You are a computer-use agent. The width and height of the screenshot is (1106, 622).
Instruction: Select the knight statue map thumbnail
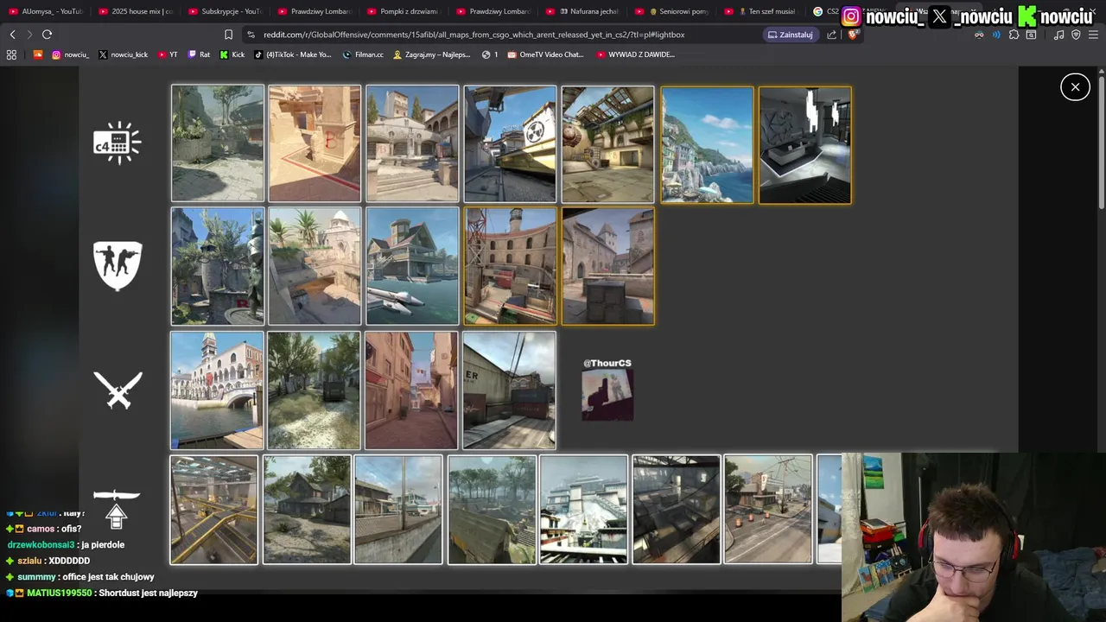[218, 266]
